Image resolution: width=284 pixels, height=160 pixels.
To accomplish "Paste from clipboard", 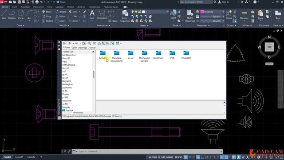I will (260, 15).
